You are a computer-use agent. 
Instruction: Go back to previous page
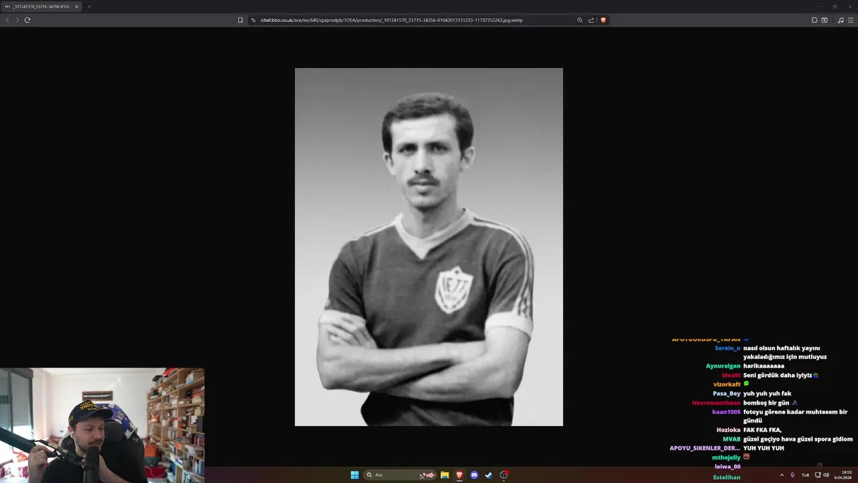pyautogui.click(x=7, y=20)
